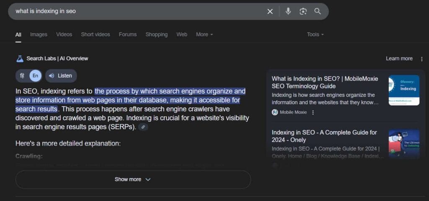Open Short videos tab
This screenshot has height=201, width=429.
click(x=96, y=34)
